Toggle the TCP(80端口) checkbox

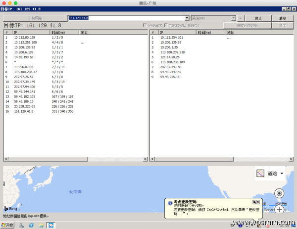pyautogui.click(x=166, y=25)
